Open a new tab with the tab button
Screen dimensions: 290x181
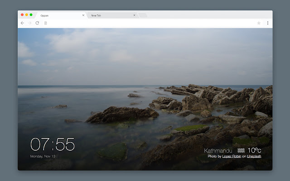[x=143, y=15]
